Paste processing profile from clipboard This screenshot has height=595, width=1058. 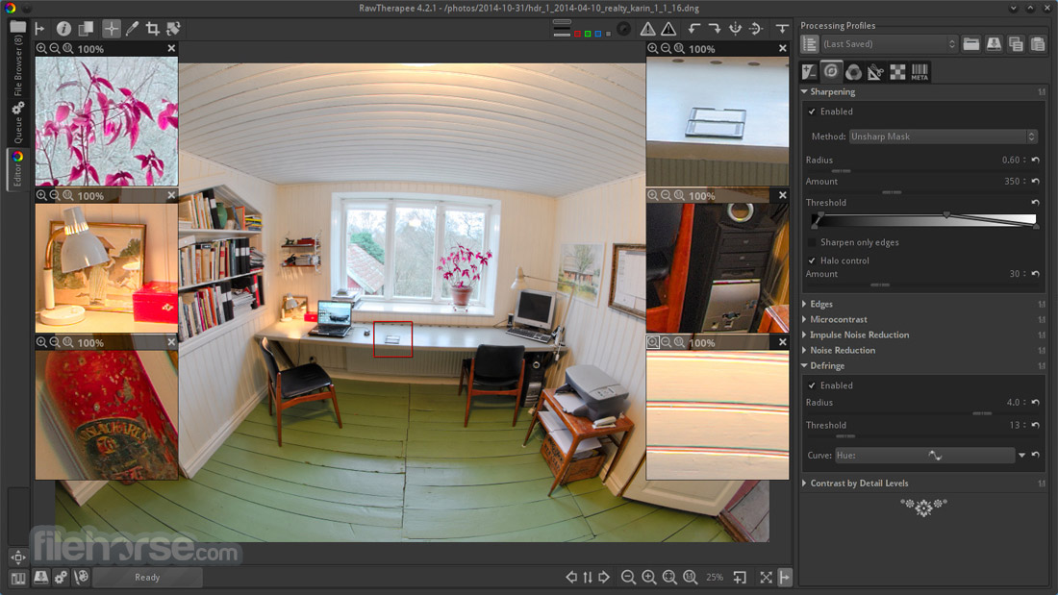[x=1038, y=44]
